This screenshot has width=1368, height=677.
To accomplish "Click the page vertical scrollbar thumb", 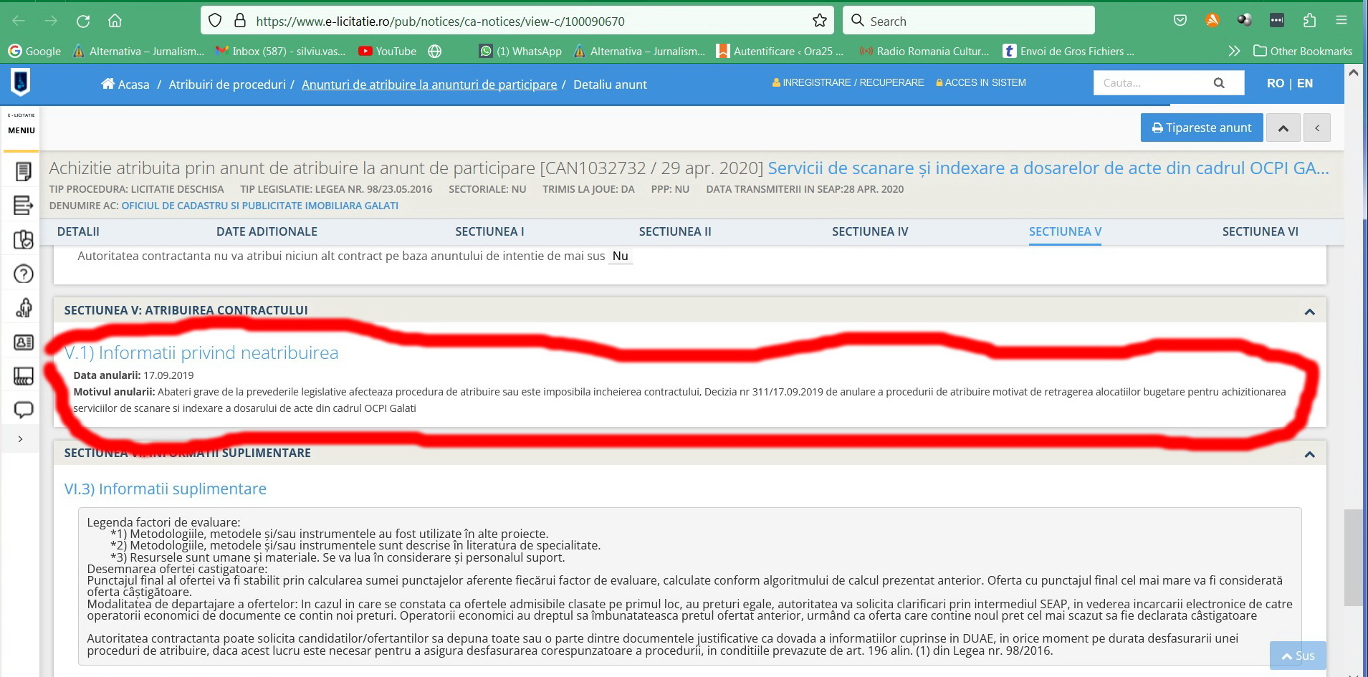I will pos(1353,559).
